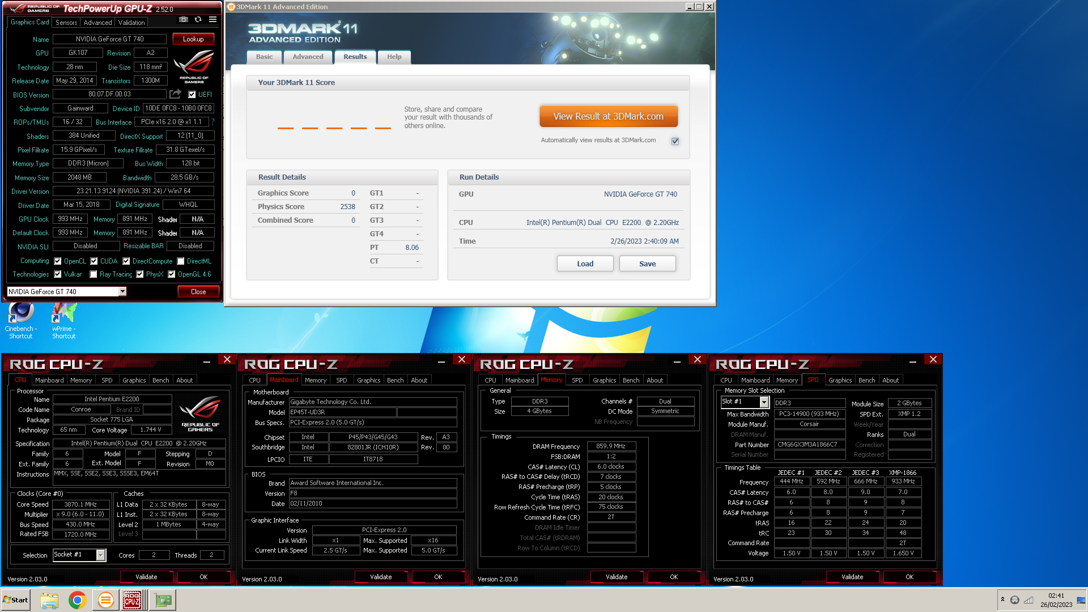Viewport: 1088px width, 612px height.
Task: Show hidden system tray icons
Action: pos(1002,600)
